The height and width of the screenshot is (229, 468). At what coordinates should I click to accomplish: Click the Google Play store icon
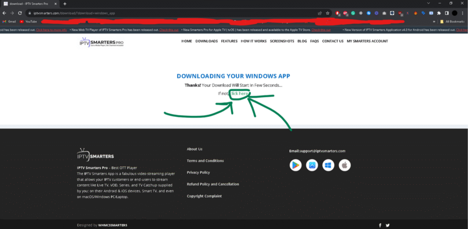(295, 165)
